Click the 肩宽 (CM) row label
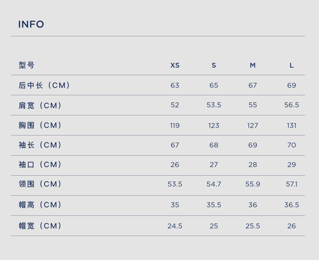The width and height of the screenshot is (319, 260). coord(40,105)
